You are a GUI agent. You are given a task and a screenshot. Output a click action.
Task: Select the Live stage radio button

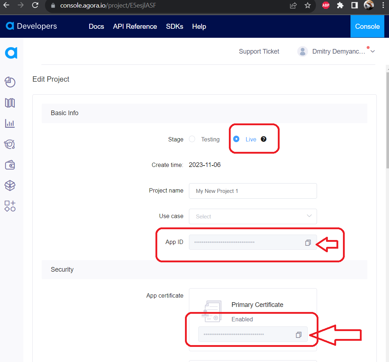pos(236,139)
